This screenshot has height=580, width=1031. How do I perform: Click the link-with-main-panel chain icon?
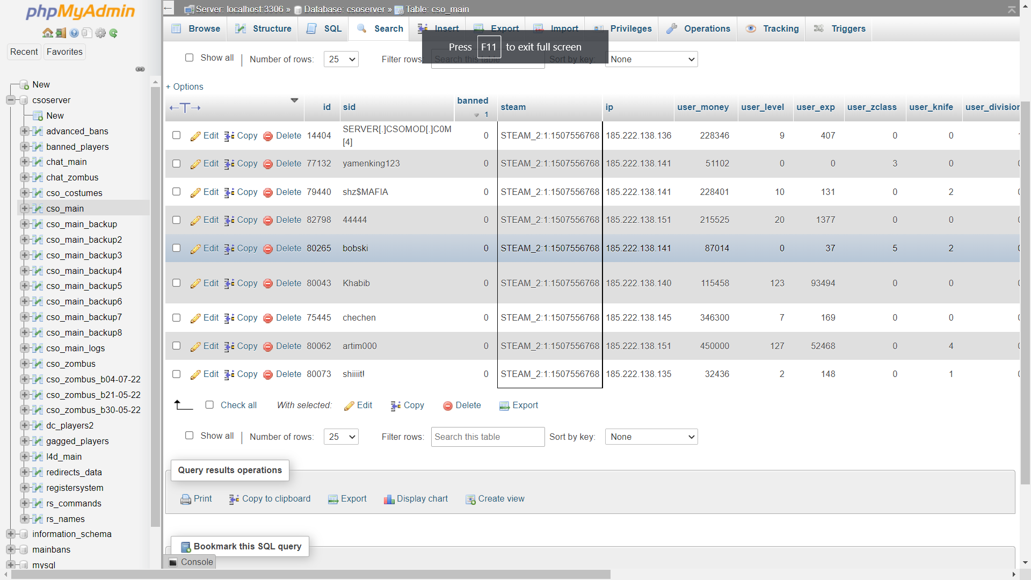140,69
